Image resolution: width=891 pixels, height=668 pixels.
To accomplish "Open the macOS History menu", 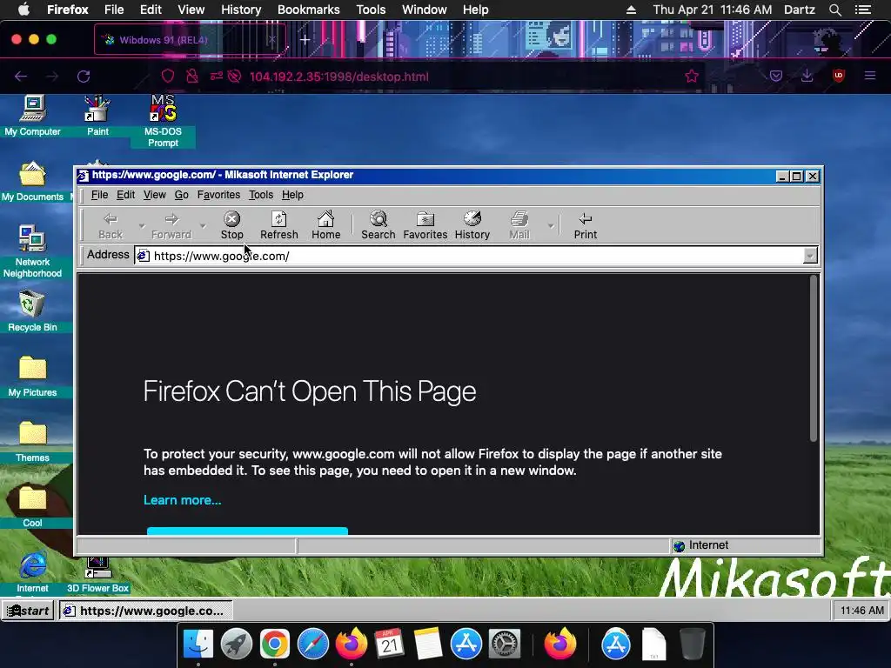I will coord(241,10).
